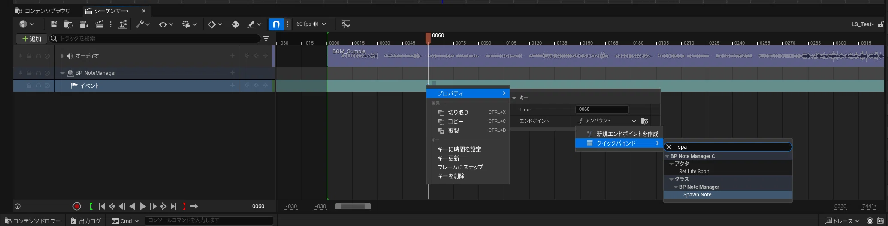The height and width of the screenshot is (226, 888).
Task: Click the Save sequence icon in toolbar
Action: point(54,24)
